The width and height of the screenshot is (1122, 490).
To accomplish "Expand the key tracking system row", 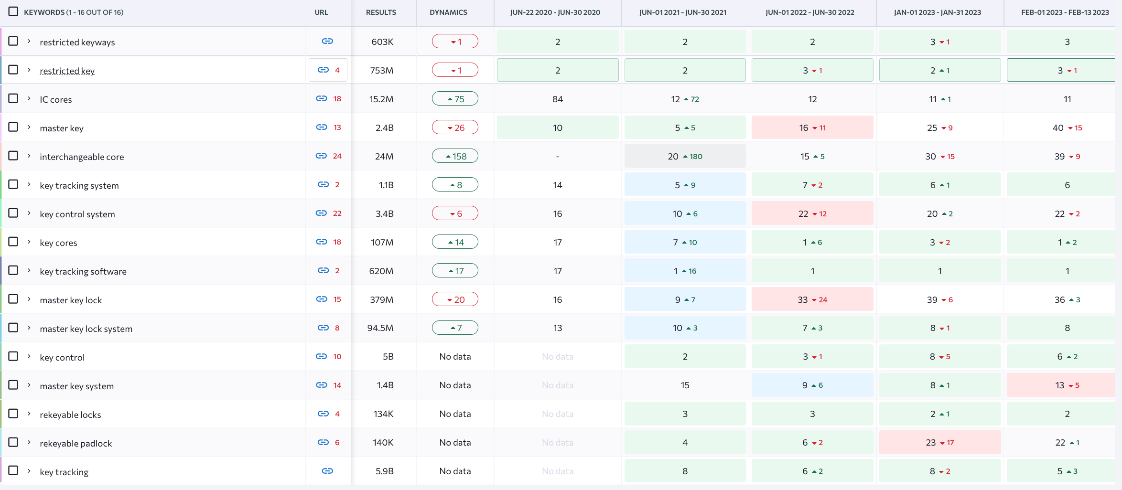I will click(x=29, y=185).
